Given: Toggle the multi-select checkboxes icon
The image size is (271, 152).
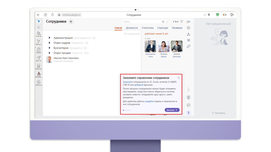Looking at the screenshot, I should [x=188, y=46].
